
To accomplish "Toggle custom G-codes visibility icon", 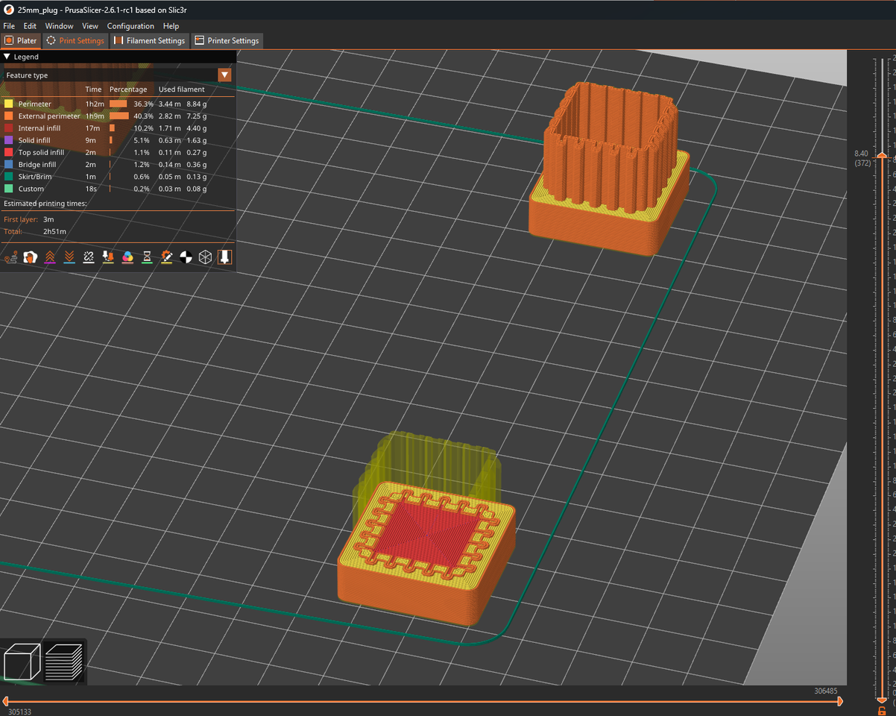I will click(166, 257).
